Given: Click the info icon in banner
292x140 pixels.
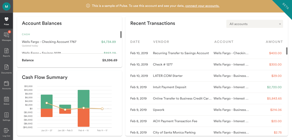Looking at the screenshot, I should (88, 6).
